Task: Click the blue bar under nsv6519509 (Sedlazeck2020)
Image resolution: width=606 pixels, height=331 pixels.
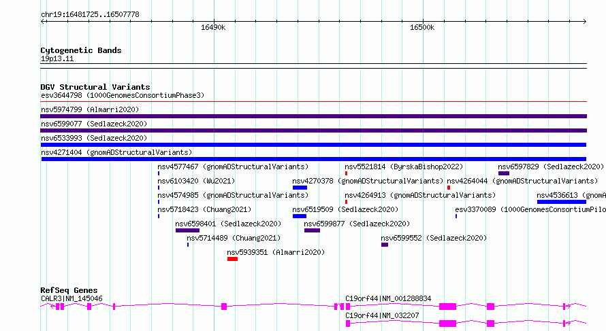Action: [300, 216]
